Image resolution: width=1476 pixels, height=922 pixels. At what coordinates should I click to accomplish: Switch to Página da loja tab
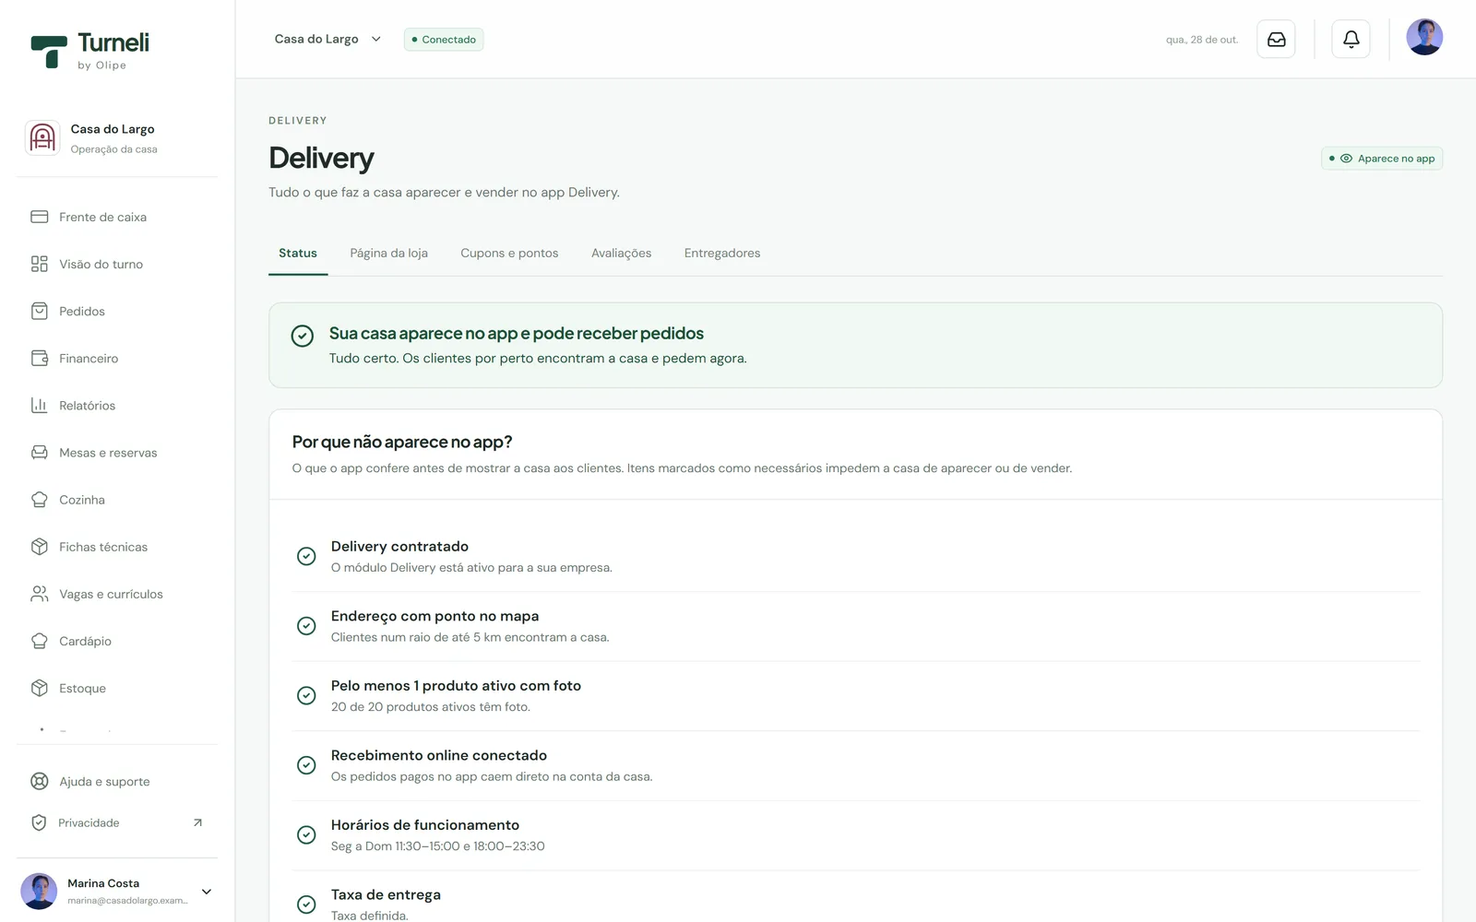(388, 253)
